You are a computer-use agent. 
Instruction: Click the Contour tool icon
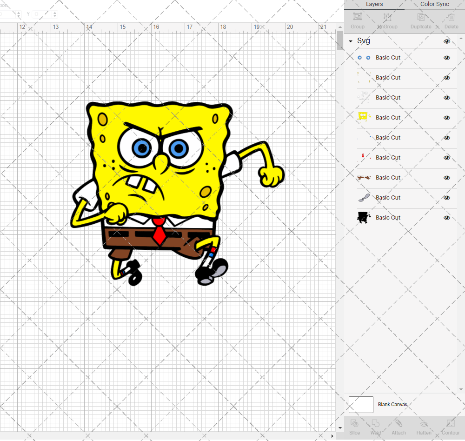(451, 423)
